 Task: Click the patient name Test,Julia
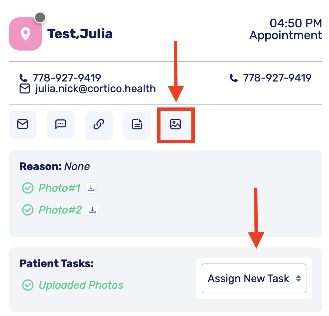[x=80, y=34]
